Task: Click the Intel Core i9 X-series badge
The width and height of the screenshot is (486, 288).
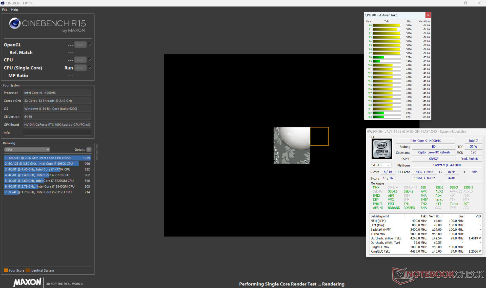Action: (x=382, y=149)
